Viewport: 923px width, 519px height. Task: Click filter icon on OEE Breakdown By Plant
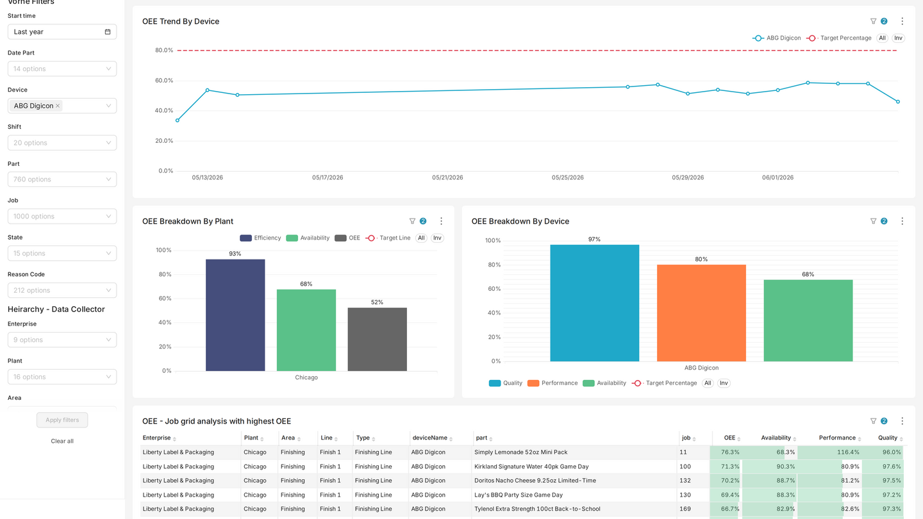[412, 221]
